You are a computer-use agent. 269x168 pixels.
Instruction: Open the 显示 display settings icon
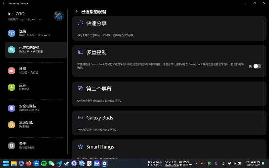[x=11, y=87]
